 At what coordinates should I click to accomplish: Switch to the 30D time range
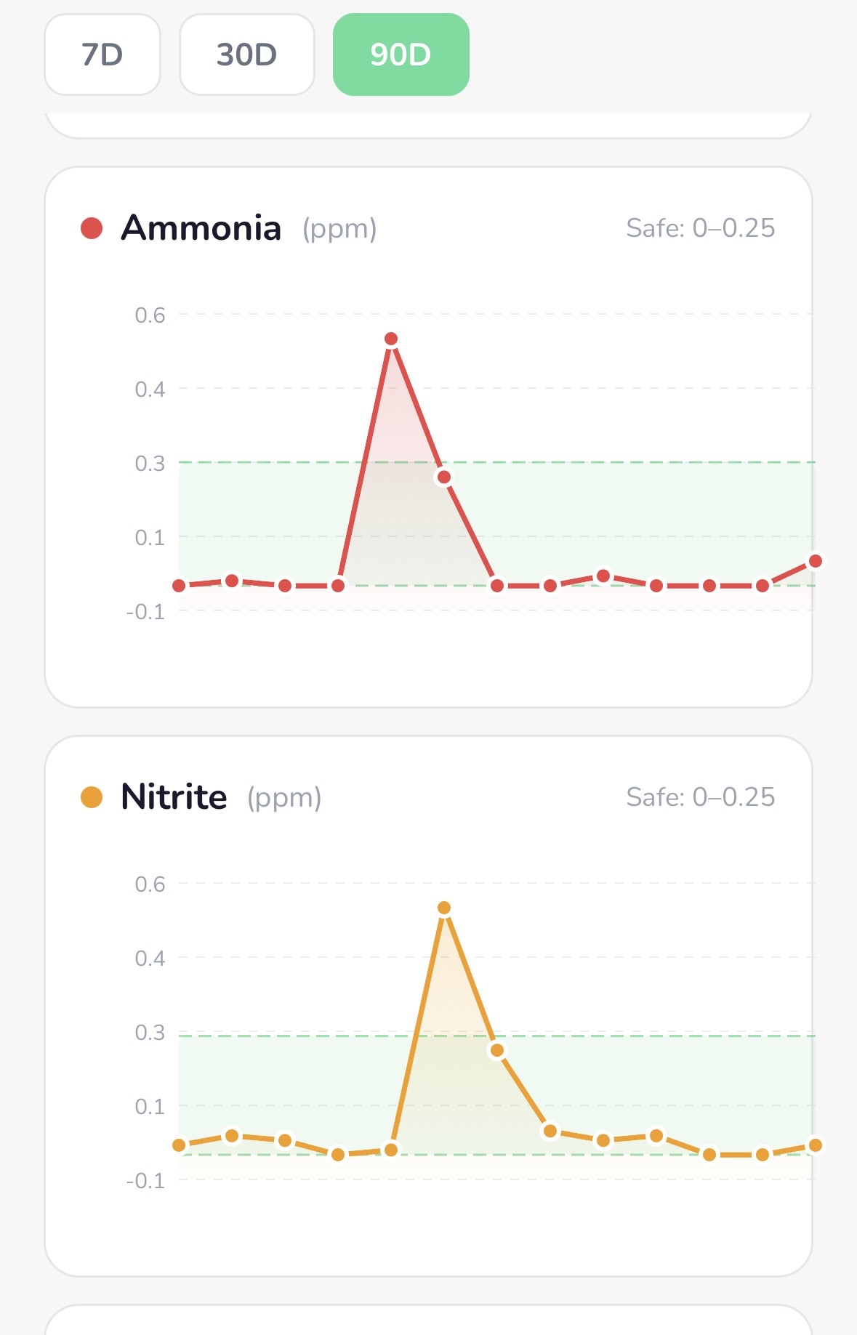[x=246, y=55]
